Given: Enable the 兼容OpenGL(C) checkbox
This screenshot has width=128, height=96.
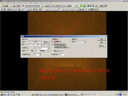Looking at the screenshot, I should (x=52, y=51).
